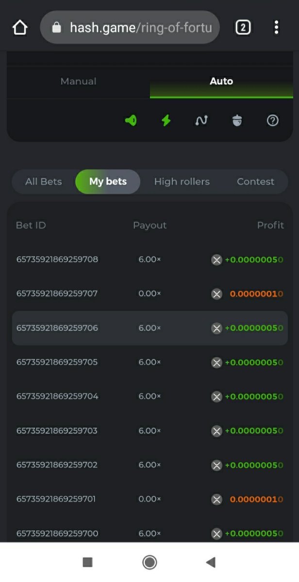Select the Auto tab

pyautogui.click(x=221, y=81)
